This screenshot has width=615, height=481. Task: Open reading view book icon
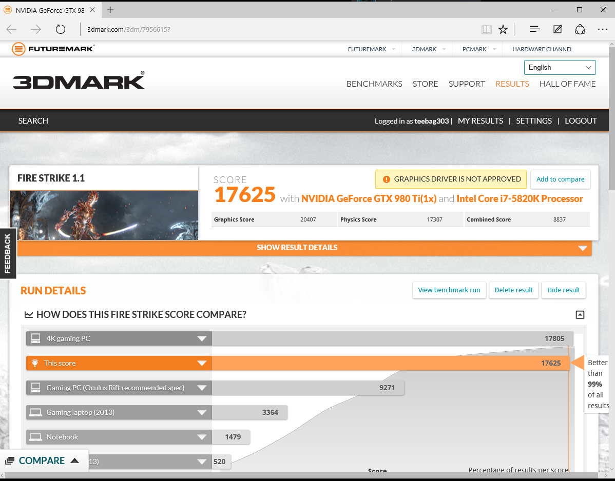486,29
